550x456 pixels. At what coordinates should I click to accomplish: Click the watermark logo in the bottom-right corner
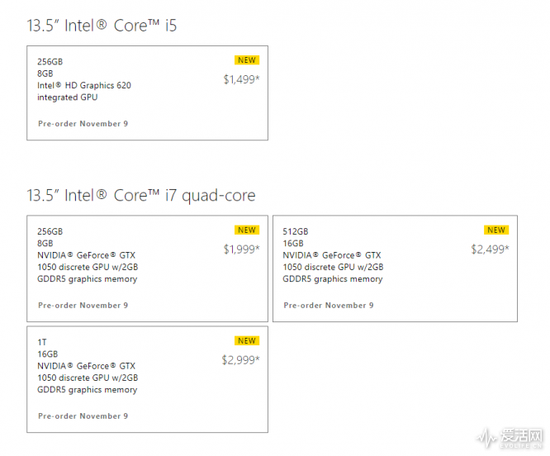point(513,437)
